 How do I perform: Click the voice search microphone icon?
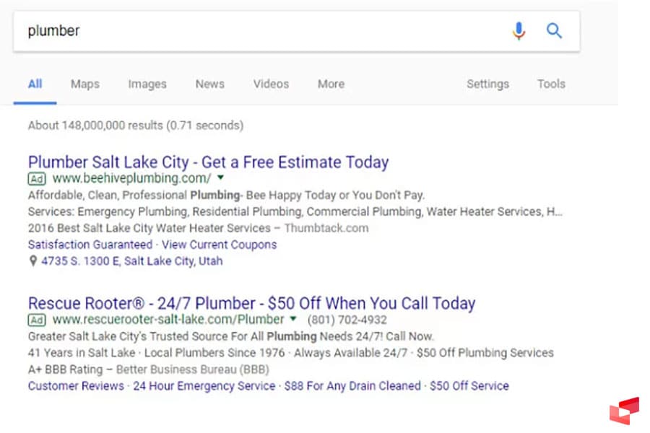(x=519, y=31)
